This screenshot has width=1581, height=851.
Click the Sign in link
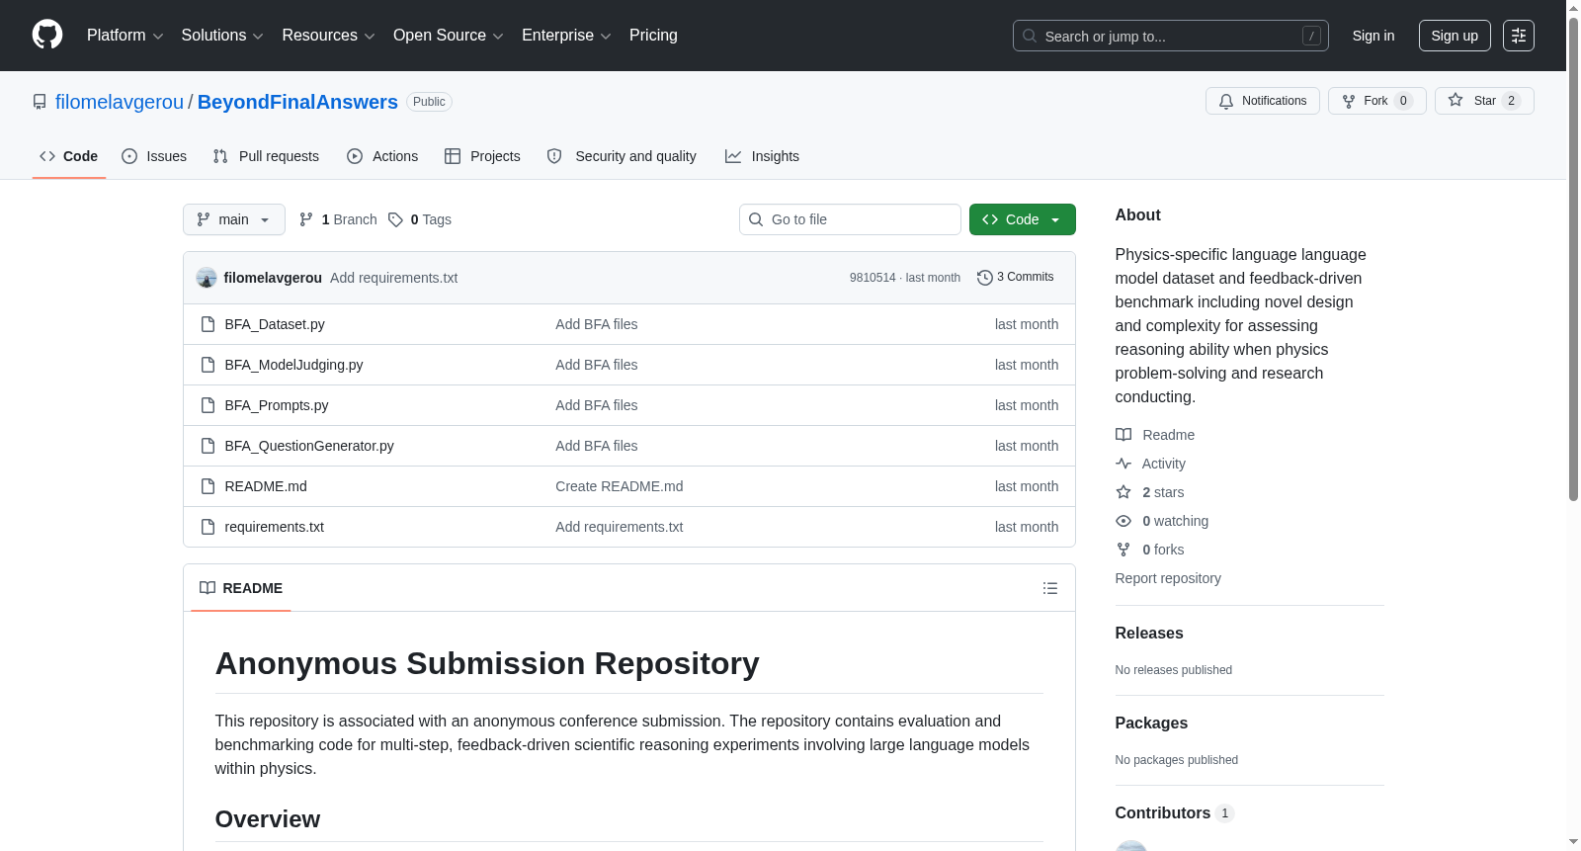point(1373,36)
